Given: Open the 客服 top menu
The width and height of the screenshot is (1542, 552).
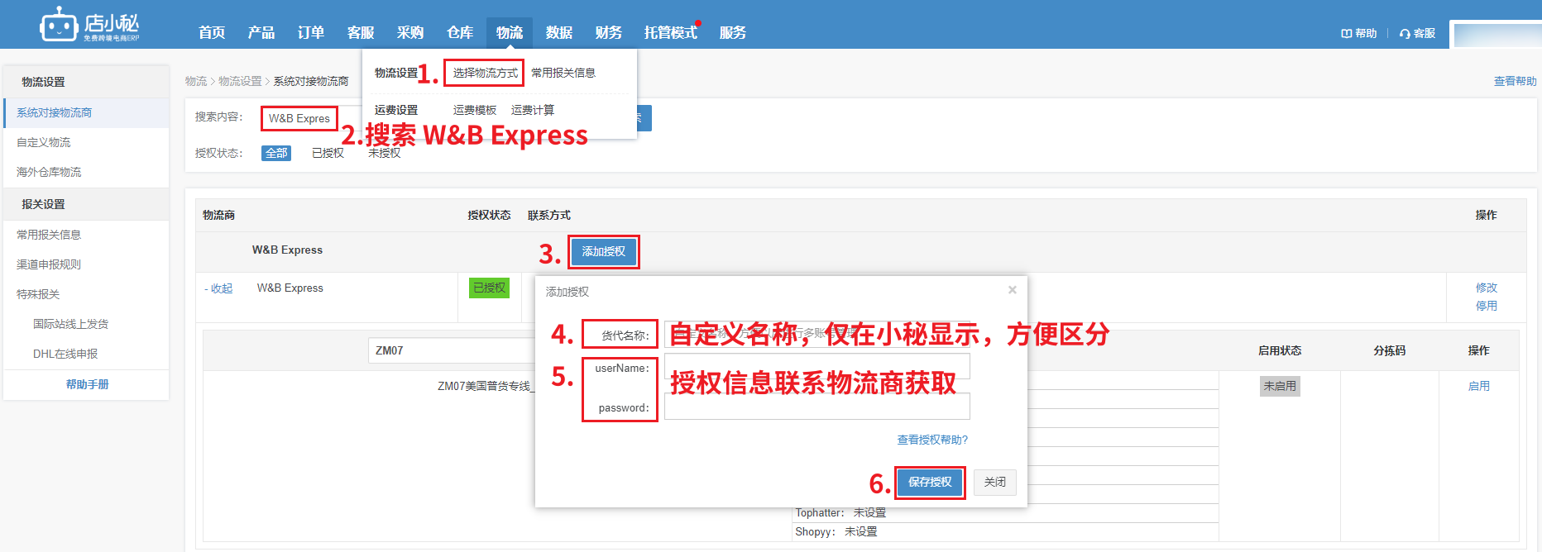Looking at the screenshot, I should [361, 32].
